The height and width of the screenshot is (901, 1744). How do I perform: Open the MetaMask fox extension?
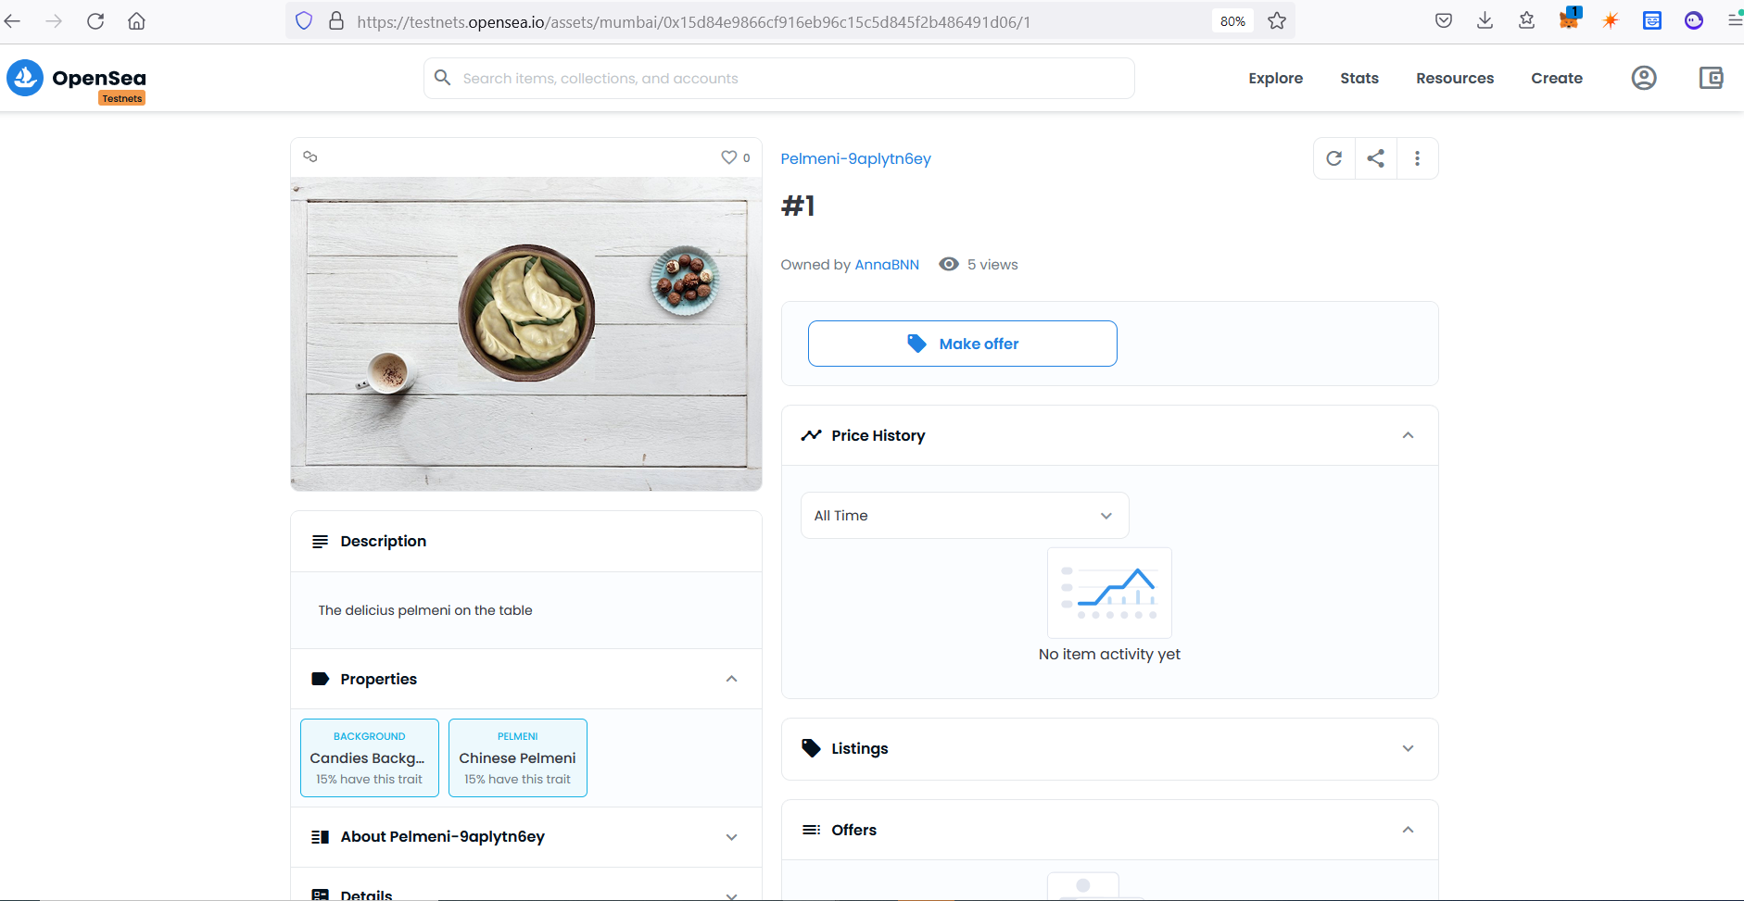coord(1569,19)
